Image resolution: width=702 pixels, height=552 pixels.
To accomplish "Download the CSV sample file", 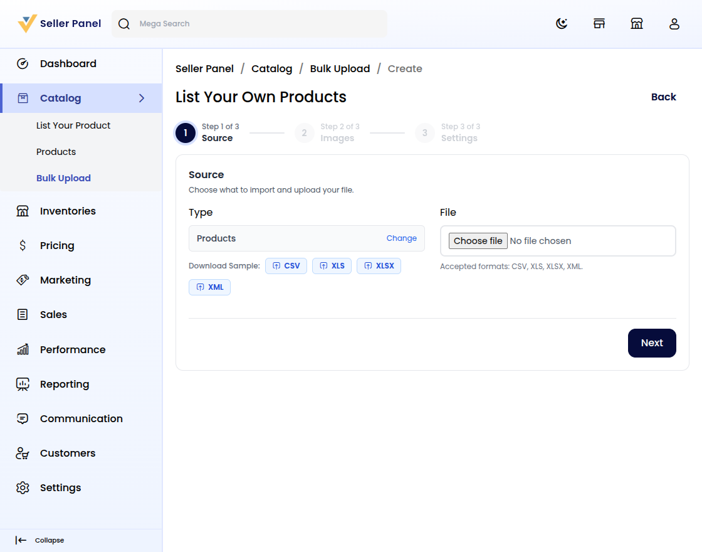I will click(286, 266).
